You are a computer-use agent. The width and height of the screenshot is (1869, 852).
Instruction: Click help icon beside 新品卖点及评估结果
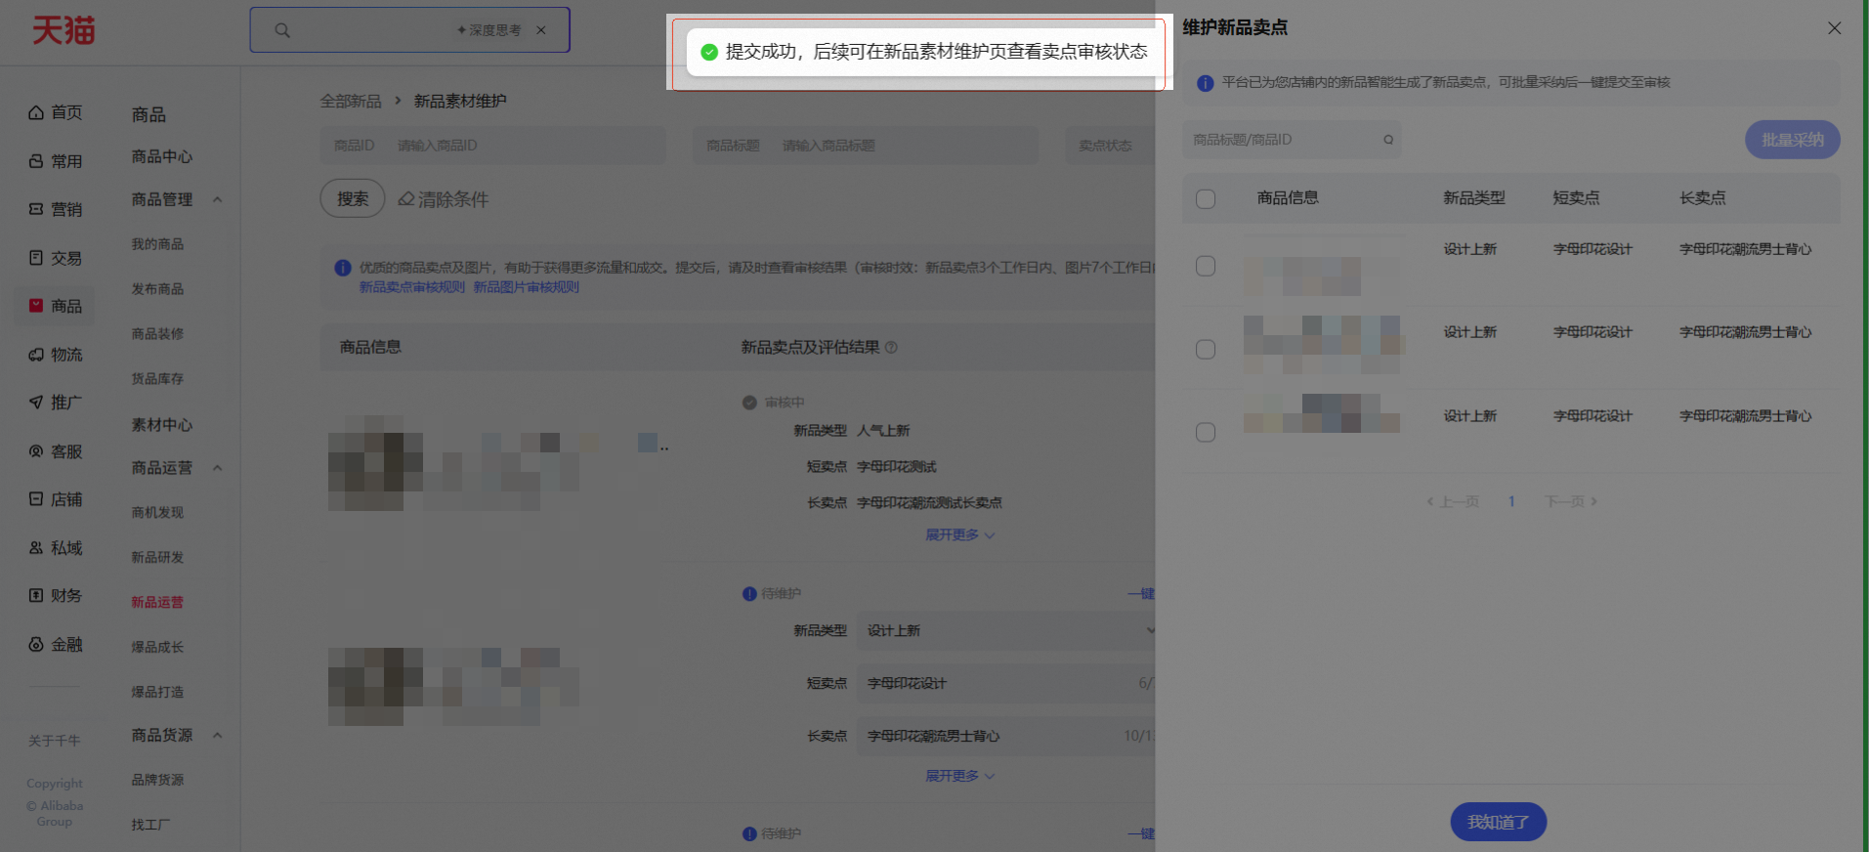(x=891, y=347)
